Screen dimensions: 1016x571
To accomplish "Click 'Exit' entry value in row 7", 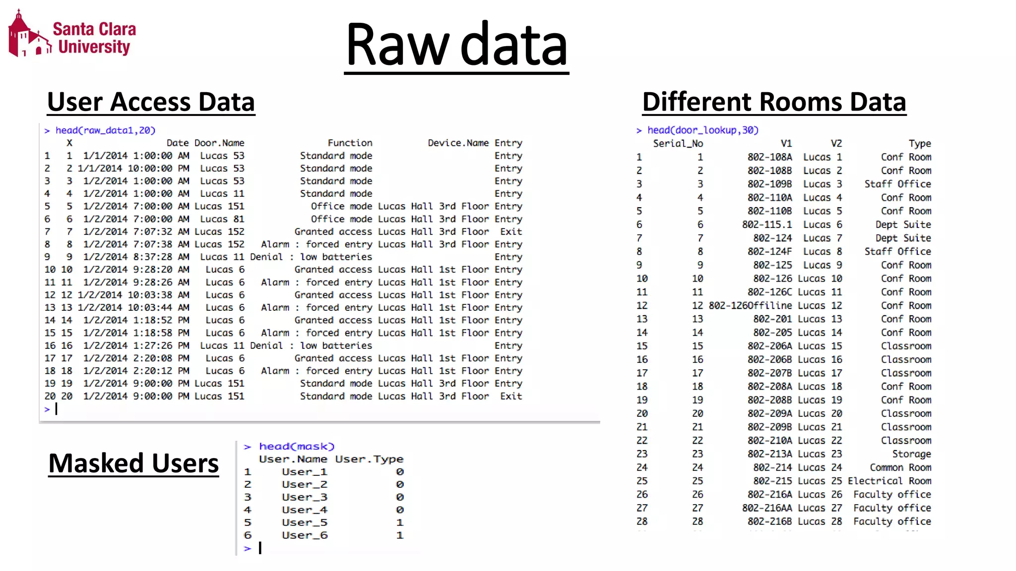I will pyautogui.click(x=511, y=232).
